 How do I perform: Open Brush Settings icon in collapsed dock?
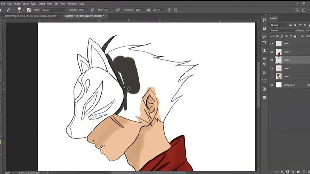pyautogui.click(x=264, y=42)
